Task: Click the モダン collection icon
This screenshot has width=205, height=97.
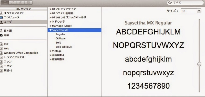Action: pyautogui.click(x=1, y=66)
